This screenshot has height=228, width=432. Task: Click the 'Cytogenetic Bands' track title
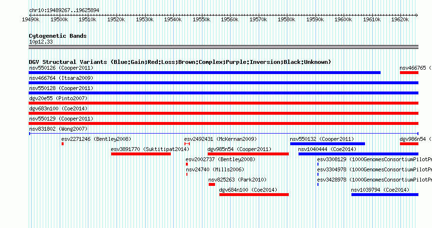pos(58,36)
